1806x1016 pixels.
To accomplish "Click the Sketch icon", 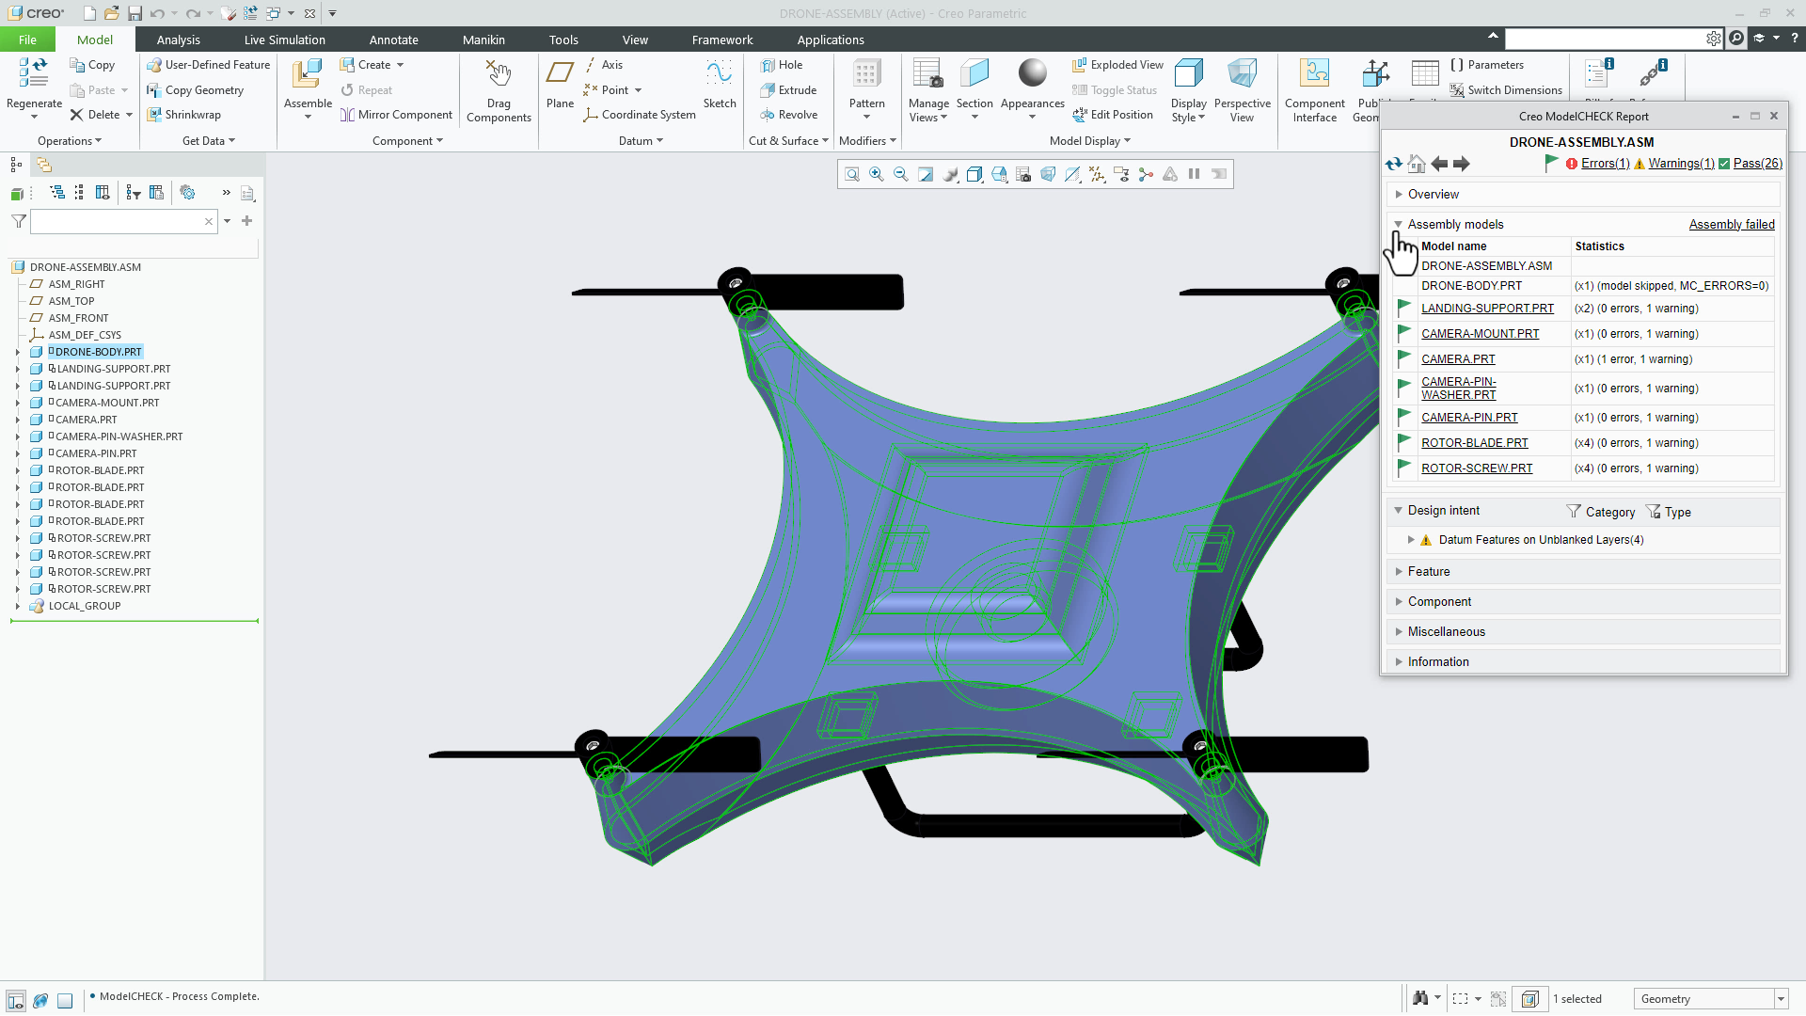I will coord(720,73).
